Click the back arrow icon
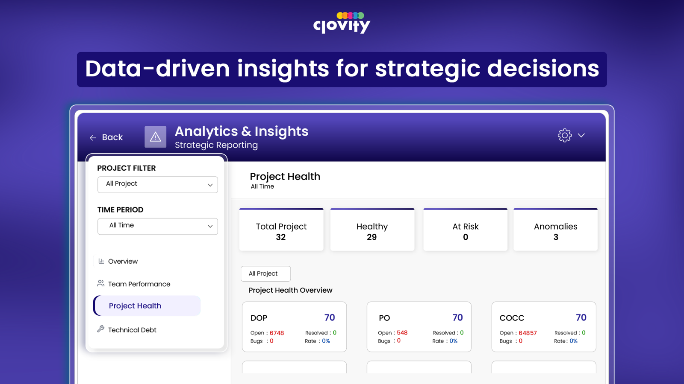684x384 pixels. tap(93, 137)
